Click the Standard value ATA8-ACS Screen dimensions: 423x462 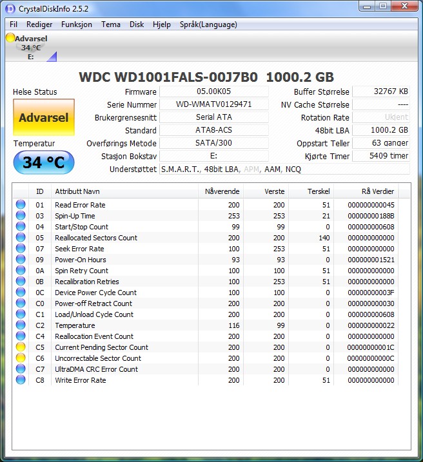pos(213,130)
